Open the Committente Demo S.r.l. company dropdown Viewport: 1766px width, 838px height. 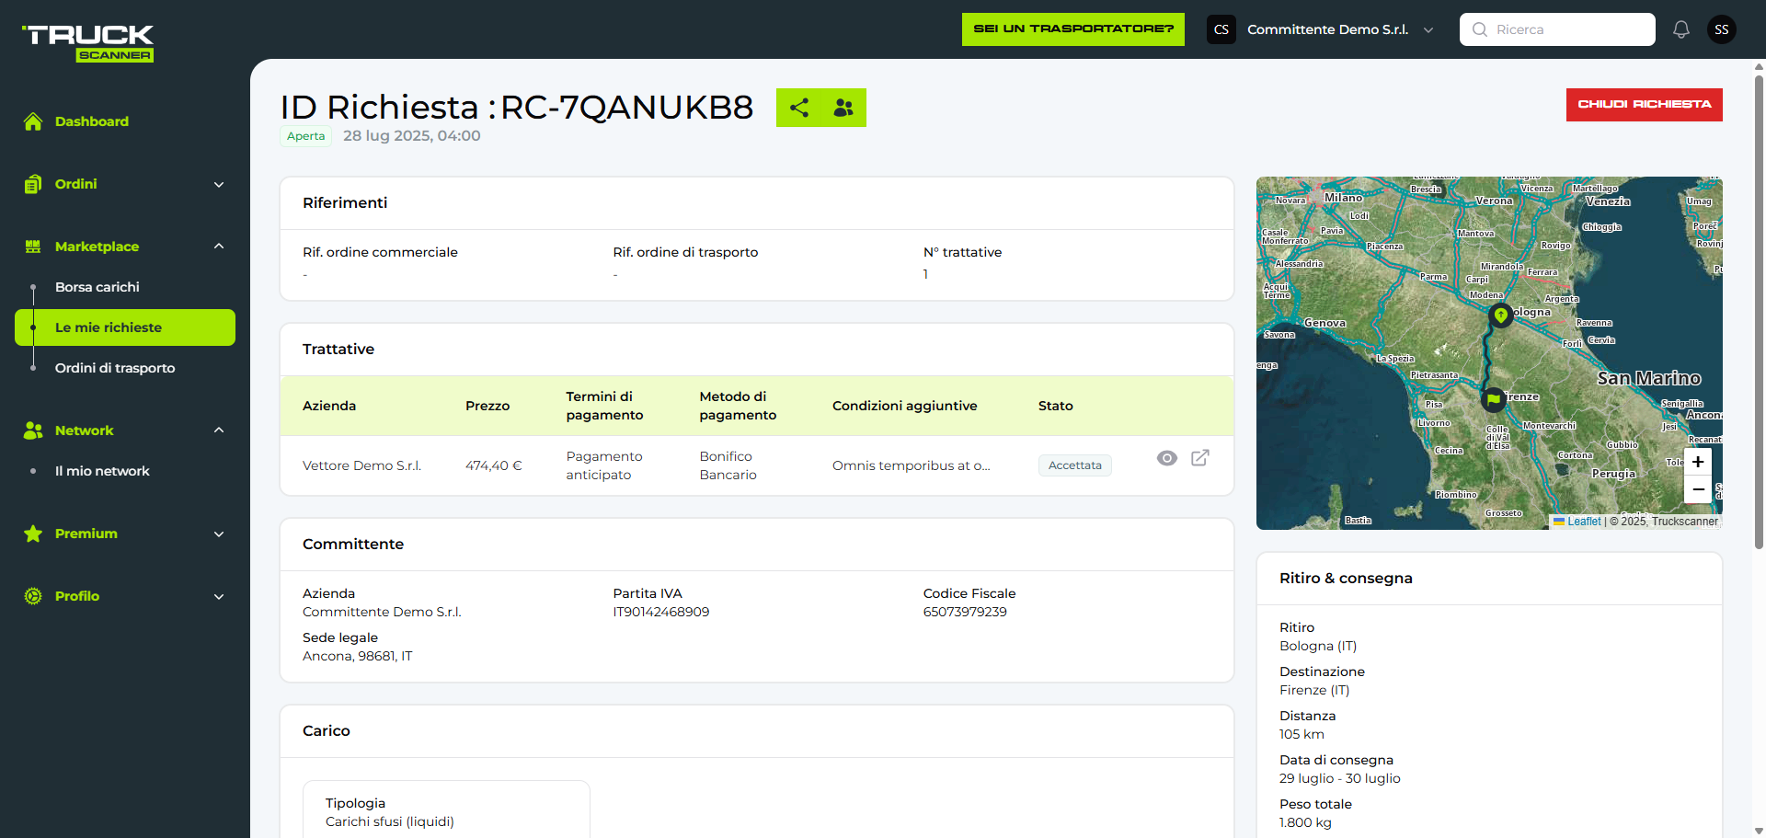1322,29
